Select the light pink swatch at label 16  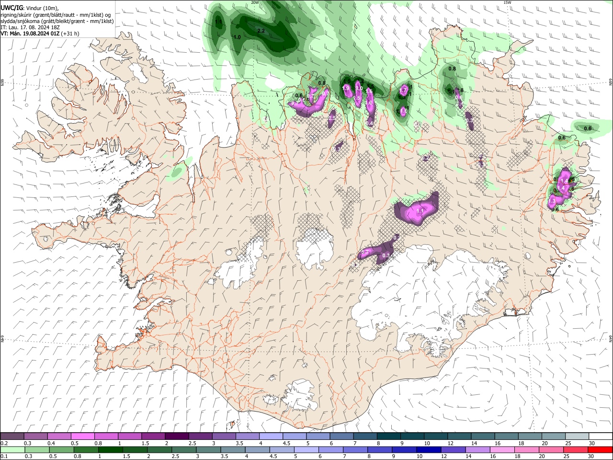pyautogui.click(x=502, y=449)
